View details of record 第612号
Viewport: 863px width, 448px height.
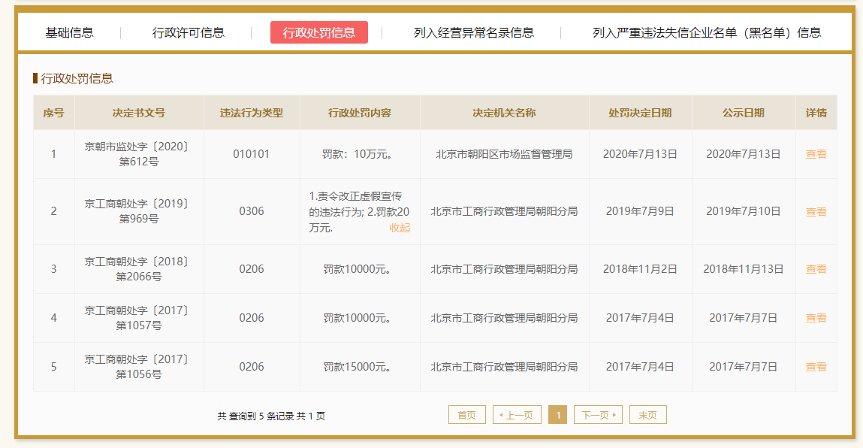coord(816,154)
